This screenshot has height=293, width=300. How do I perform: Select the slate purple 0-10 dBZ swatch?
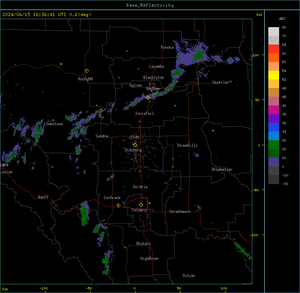pyautogui.click(x=274, y=162)
